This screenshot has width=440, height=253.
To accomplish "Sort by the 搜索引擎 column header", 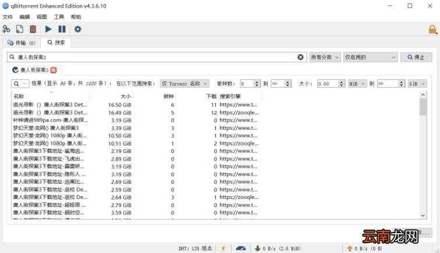I will [240, 96].
